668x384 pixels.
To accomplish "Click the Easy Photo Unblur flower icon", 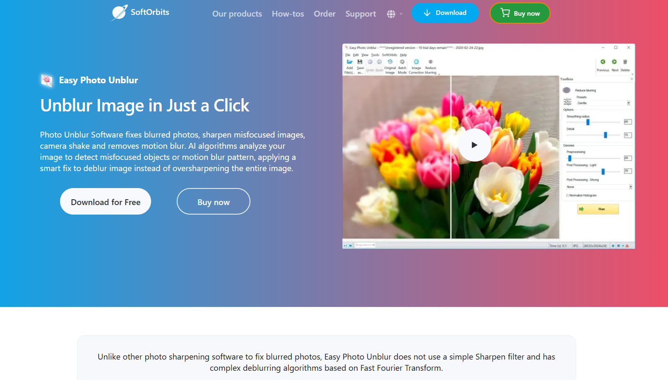I will coord(47,80).
